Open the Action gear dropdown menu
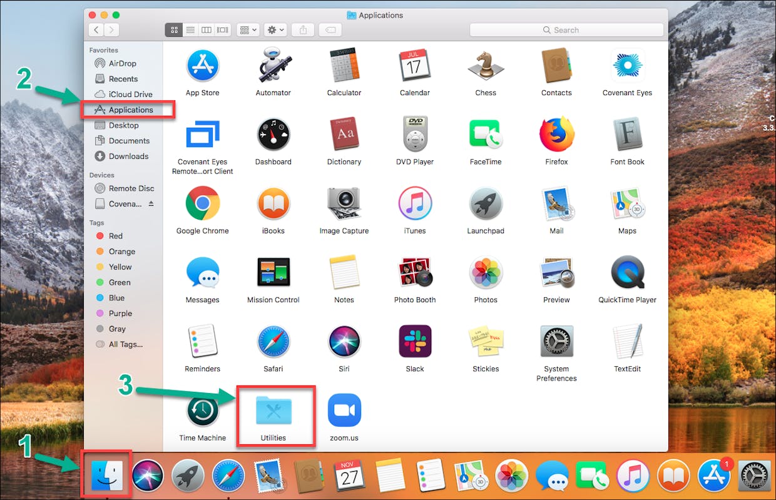Viewport: 776px width, 500px height. pos(275,29)
